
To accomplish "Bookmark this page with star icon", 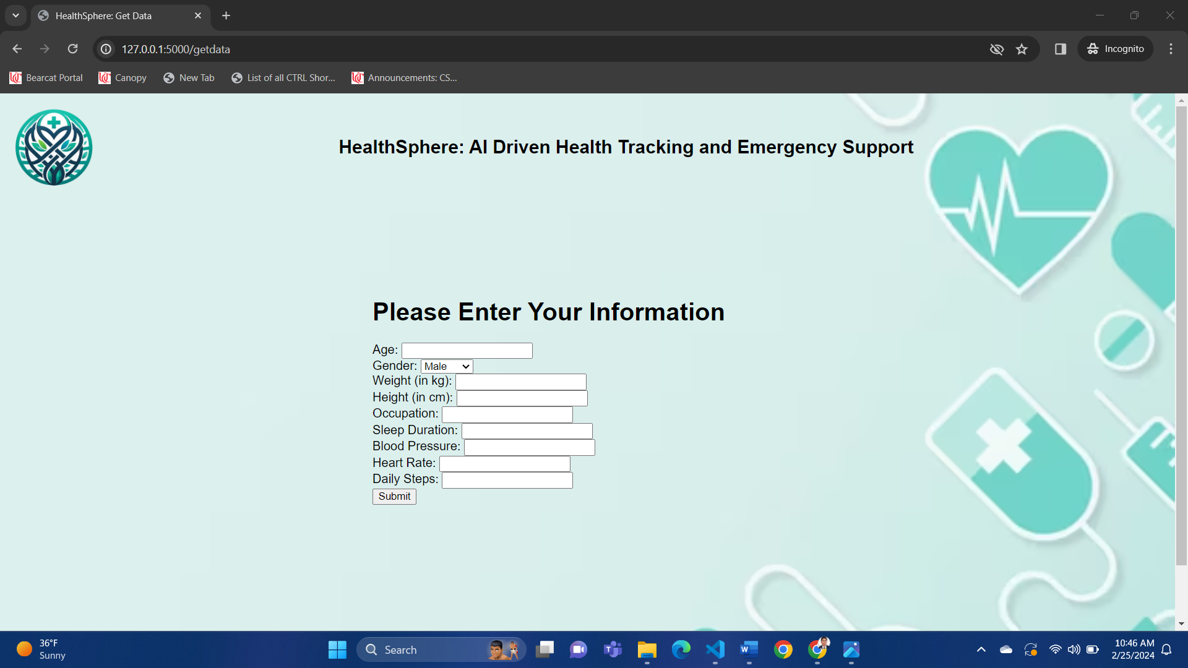I will 1022,49.
